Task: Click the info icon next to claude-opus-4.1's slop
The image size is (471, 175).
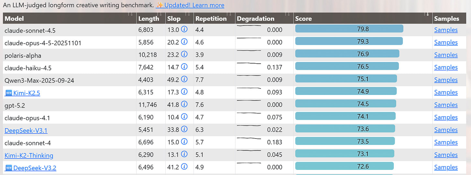Action: point(184,117)
